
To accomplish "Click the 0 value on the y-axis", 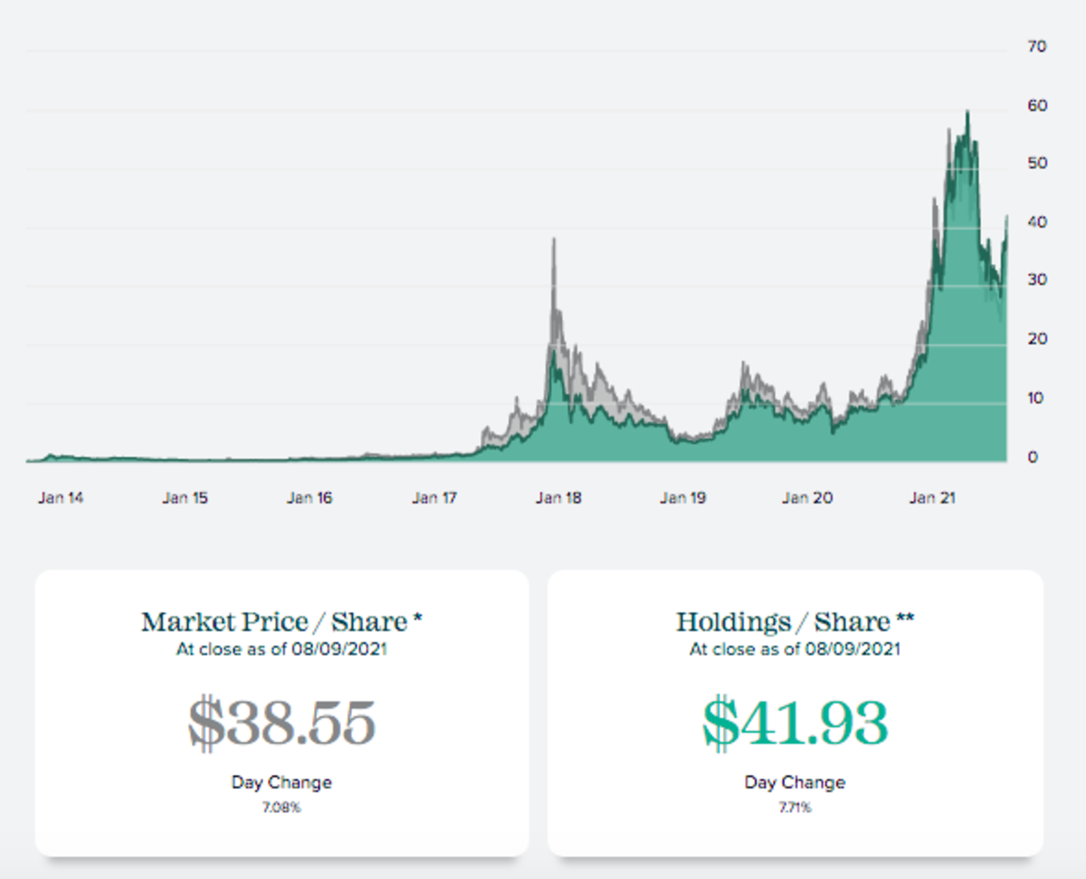I will click(x=1033, y=458).
